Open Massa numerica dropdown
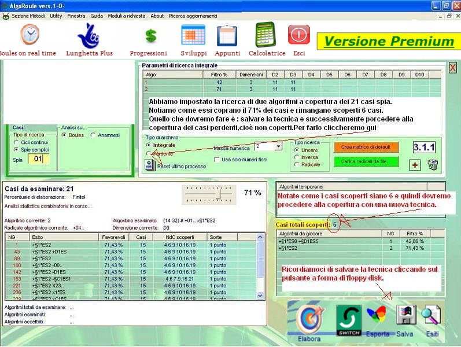 point(278,146)
